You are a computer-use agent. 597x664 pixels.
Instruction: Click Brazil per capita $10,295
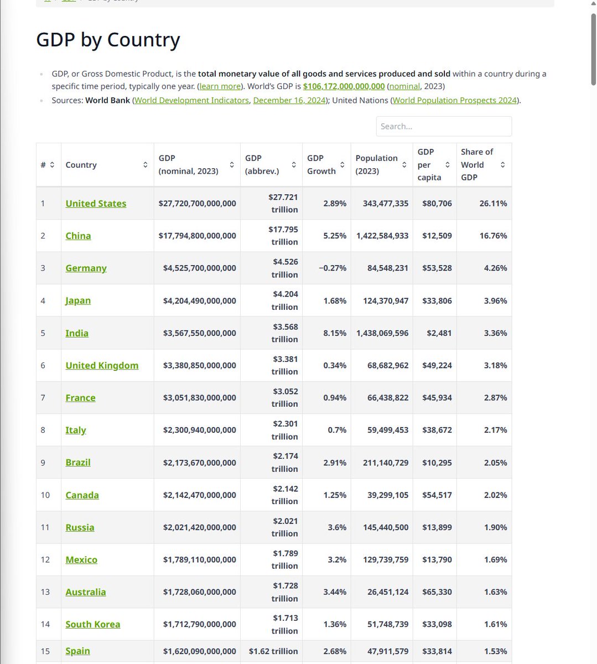[437, 463]
